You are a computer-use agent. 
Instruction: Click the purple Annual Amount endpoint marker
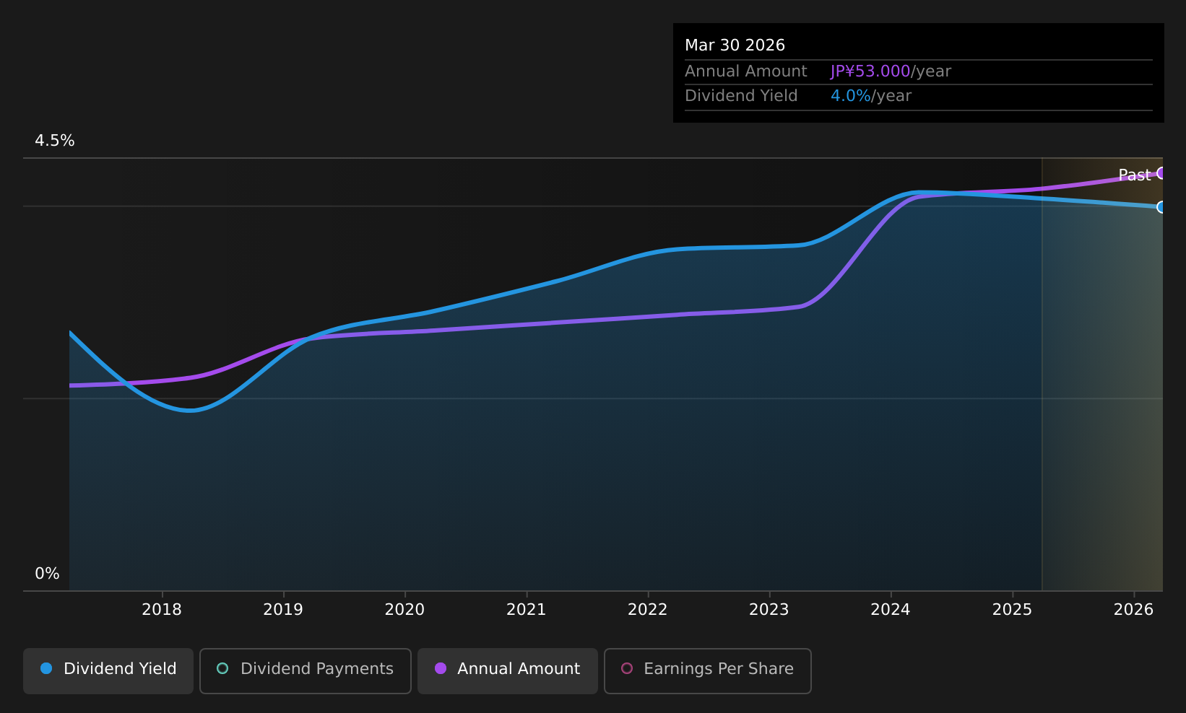click(x=1162, y=173)
